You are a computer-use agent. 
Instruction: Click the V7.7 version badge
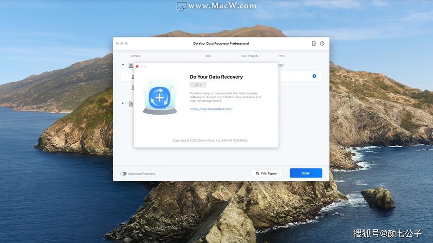coord(198,85)
